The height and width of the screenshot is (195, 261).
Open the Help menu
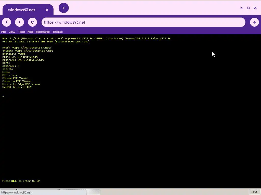pos(30,32)
